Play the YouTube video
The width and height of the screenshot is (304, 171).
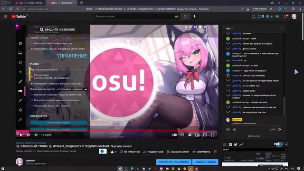(21, 135)
